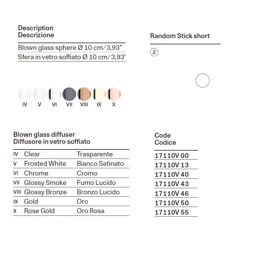Click the Random Stick short heading
The image size is (256, 256).
coord(180,36)
